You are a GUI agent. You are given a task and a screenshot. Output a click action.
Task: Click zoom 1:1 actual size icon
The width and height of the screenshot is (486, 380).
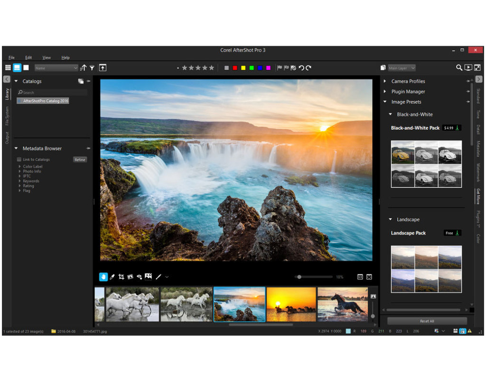360,277
